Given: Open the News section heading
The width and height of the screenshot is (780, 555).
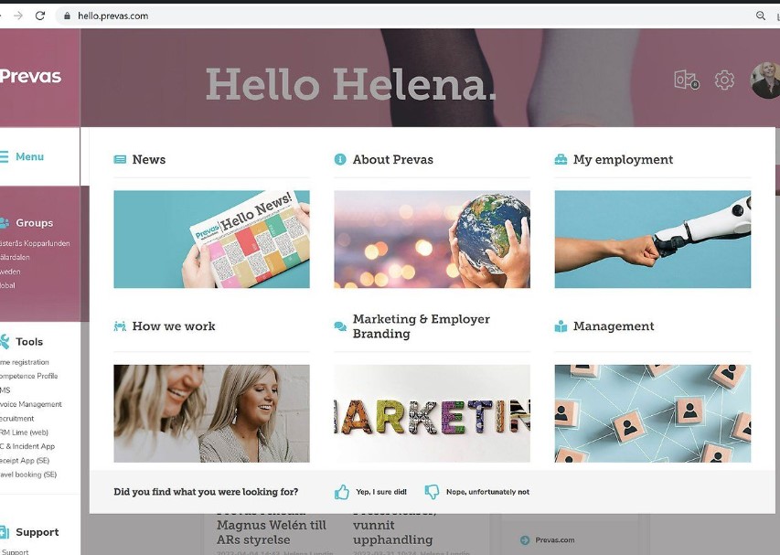Looking at the screenshot, I should (x=149, y=159).
